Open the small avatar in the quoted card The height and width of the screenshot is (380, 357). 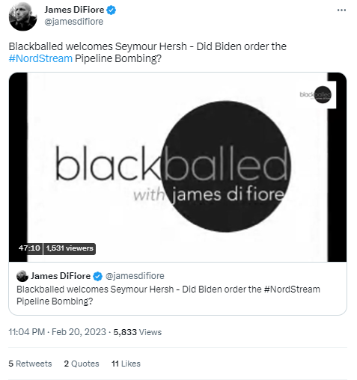[x=22, y=276]
